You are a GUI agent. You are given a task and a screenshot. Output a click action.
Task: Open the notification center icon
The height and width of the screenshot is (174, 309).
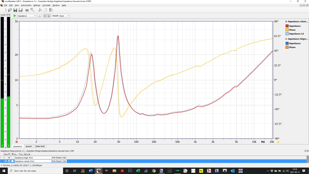click(x=304, y=171)
